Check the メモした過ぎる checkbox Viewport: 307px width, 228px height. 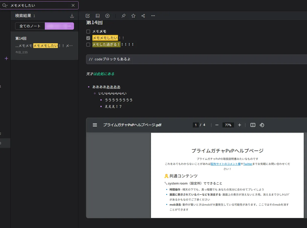[x=88, y=45]
